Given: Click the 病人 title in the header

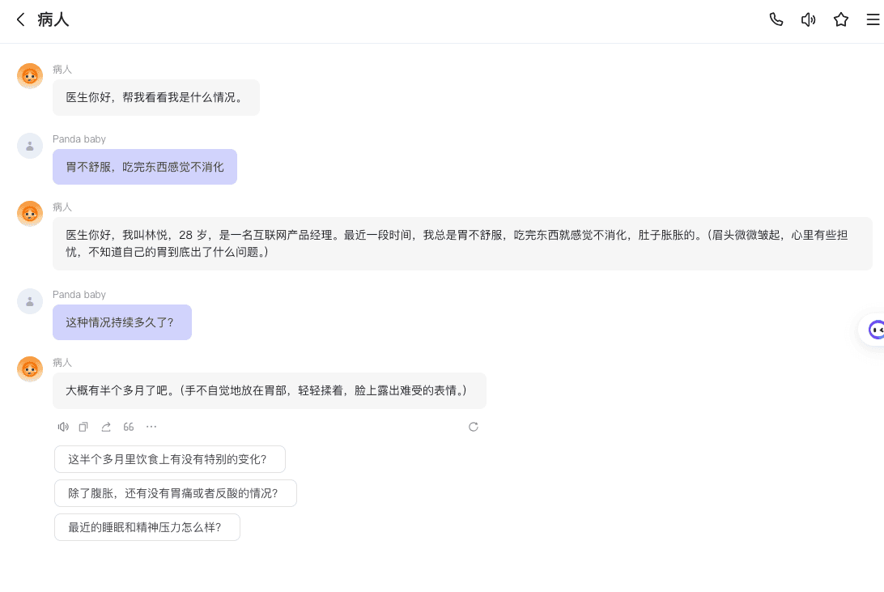Looking at the screenshot, I should coord(53,19).
